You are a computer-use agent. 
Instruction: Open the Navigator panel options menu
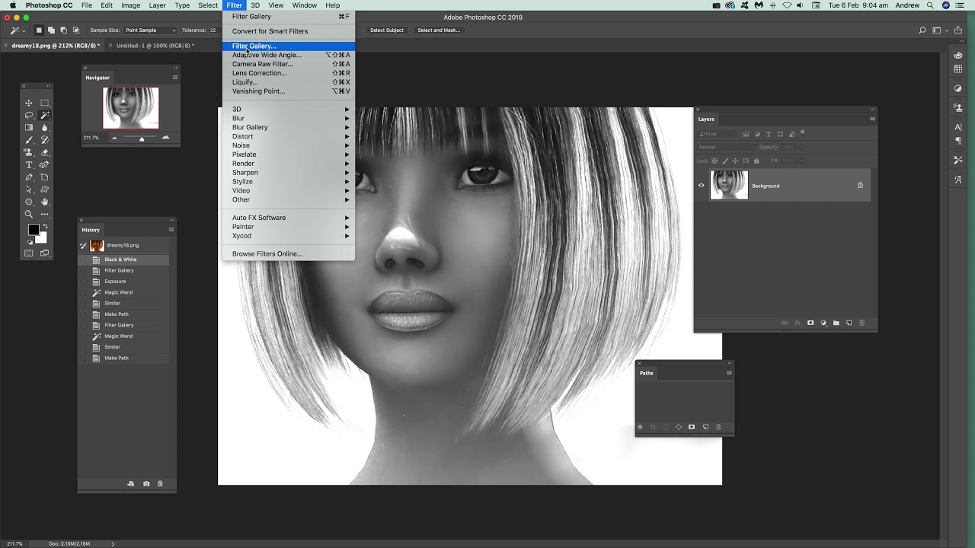click(x=174, y=78)
